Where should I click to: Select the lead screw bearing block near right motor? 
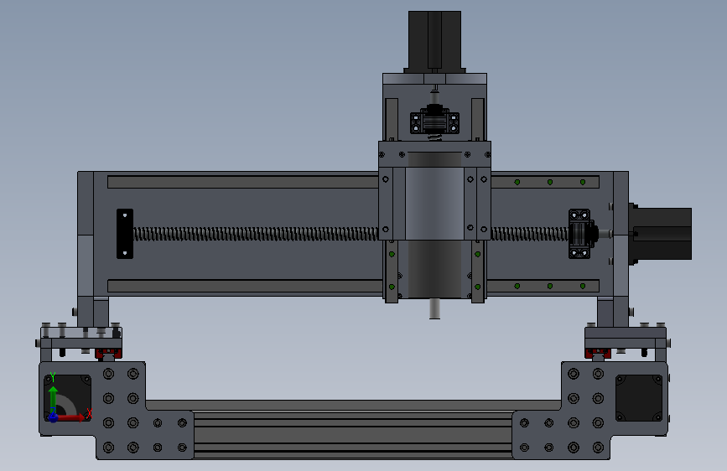[x=579, y=234]
